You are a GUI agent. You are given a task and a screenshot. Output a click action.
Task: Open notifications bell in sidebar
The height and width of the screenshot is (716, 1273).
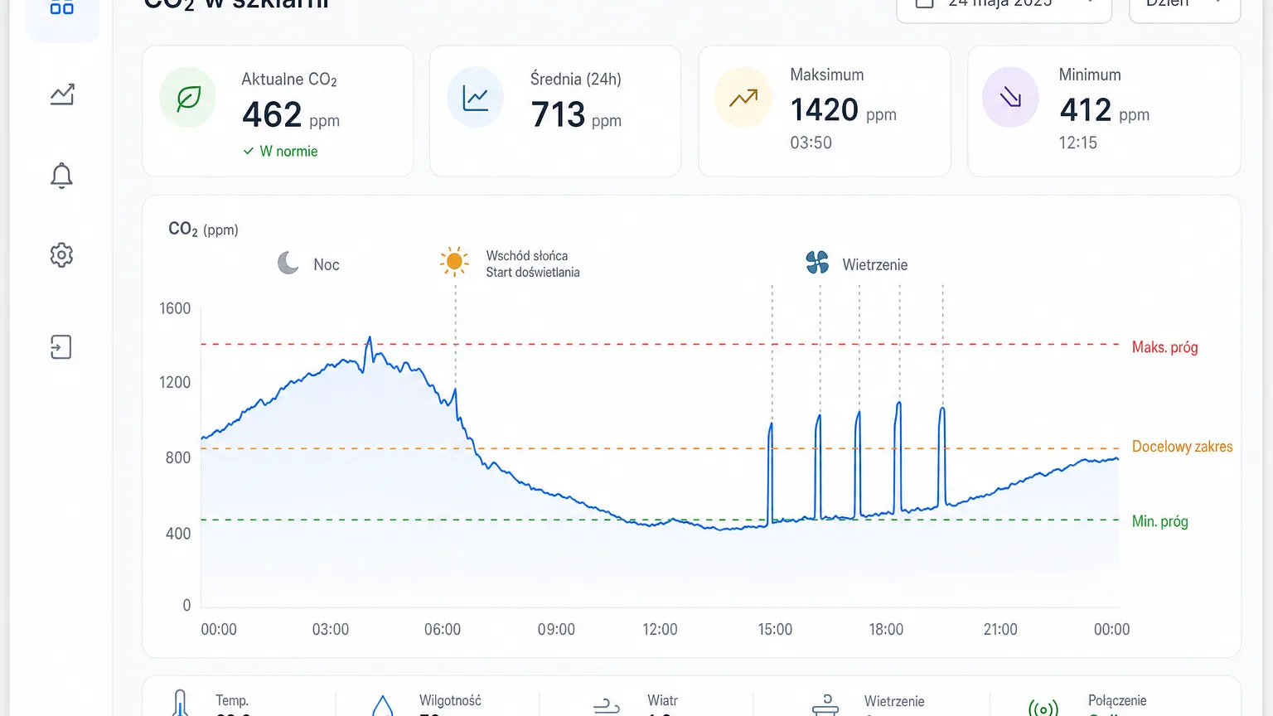pos(61,176)
